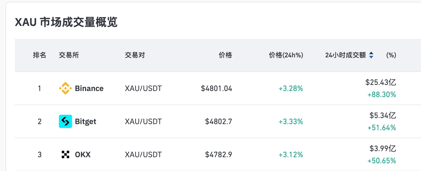
Task: Click the 价格 column header
Action: pos(225,55)
